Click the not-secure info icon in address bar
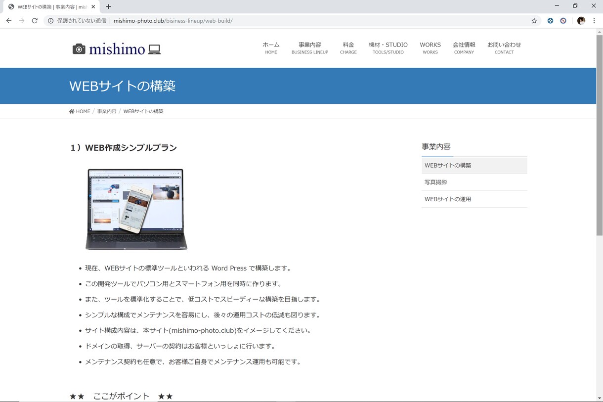Image resolution: width=603 pixels, height=402 pixels. point(50,21)
